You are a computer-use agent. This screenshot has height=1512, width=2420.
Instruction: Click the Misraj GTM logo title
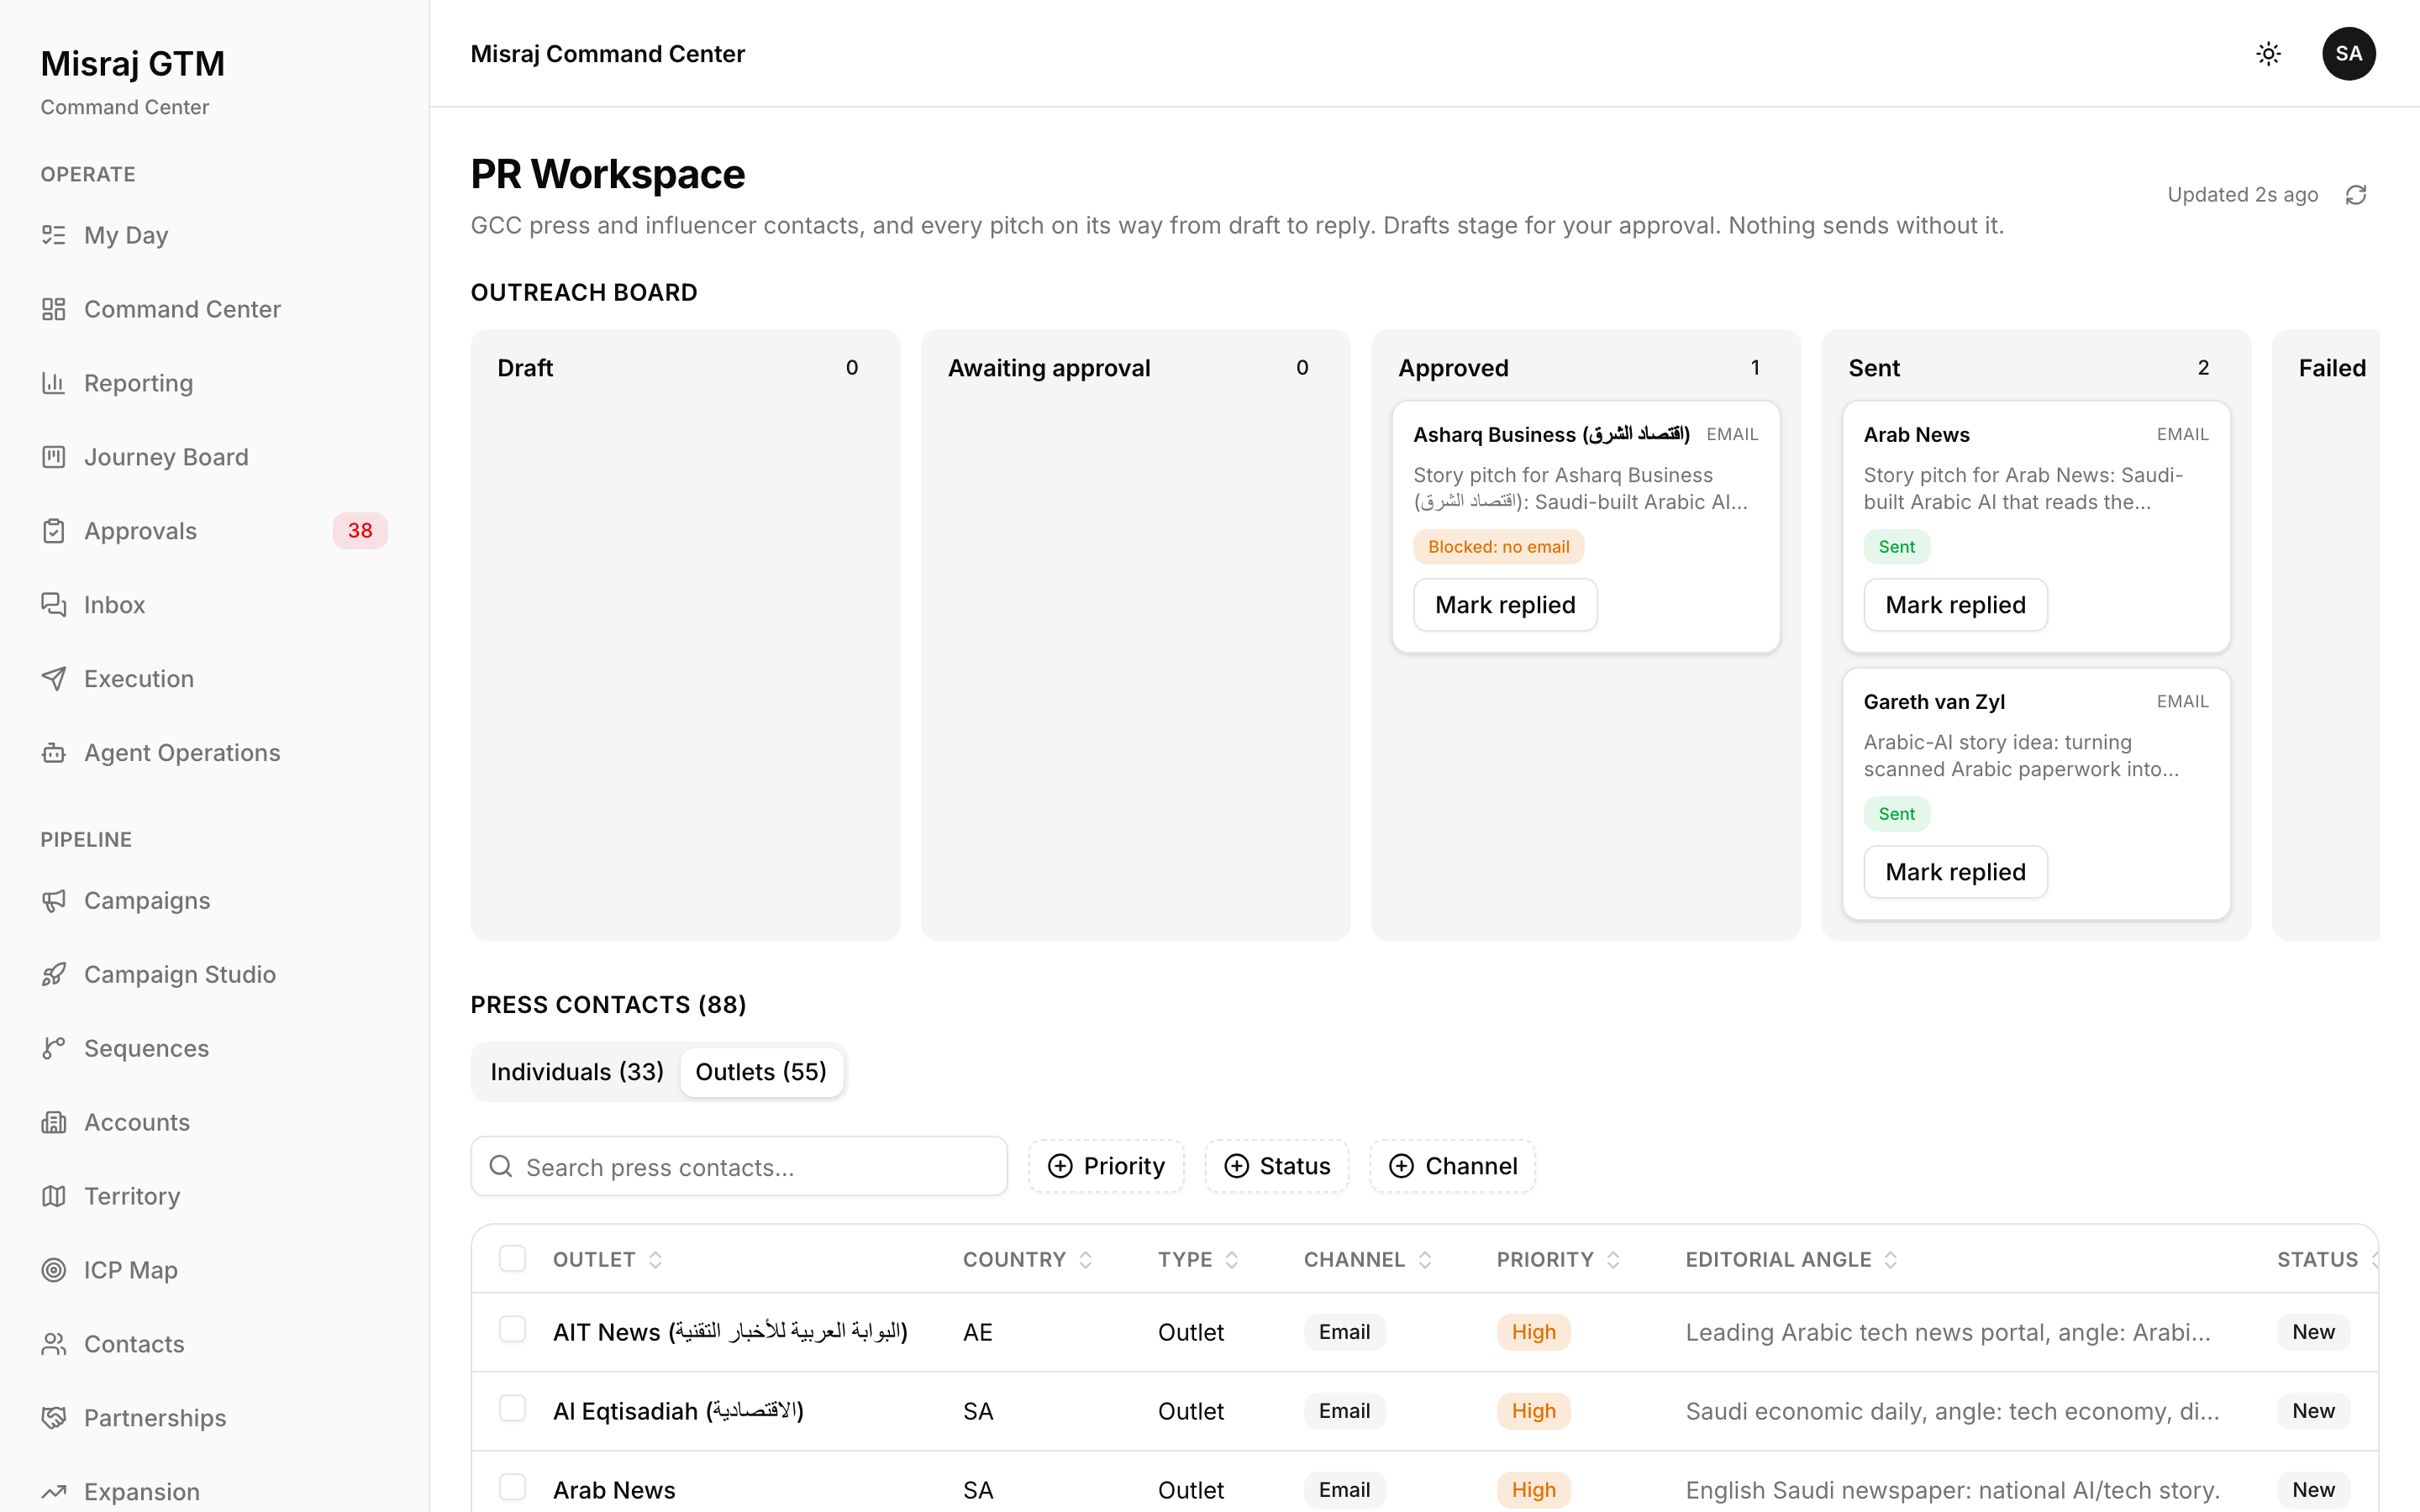[x=132, y=64]
